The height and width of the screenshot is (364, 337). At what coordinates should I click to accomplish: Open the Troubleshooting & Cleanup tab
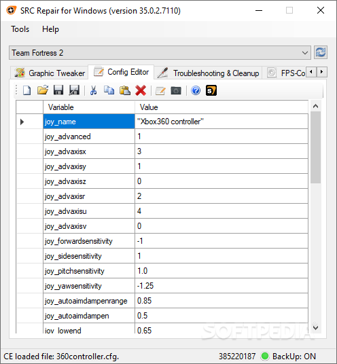coord(208,73)
